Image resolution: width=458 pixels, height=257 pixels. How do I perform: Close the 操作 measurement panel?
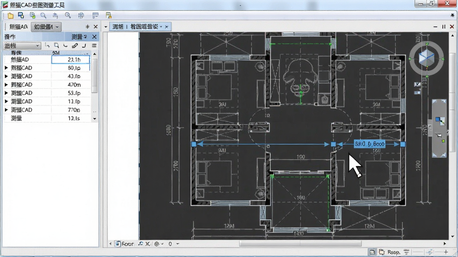(94, 37)
